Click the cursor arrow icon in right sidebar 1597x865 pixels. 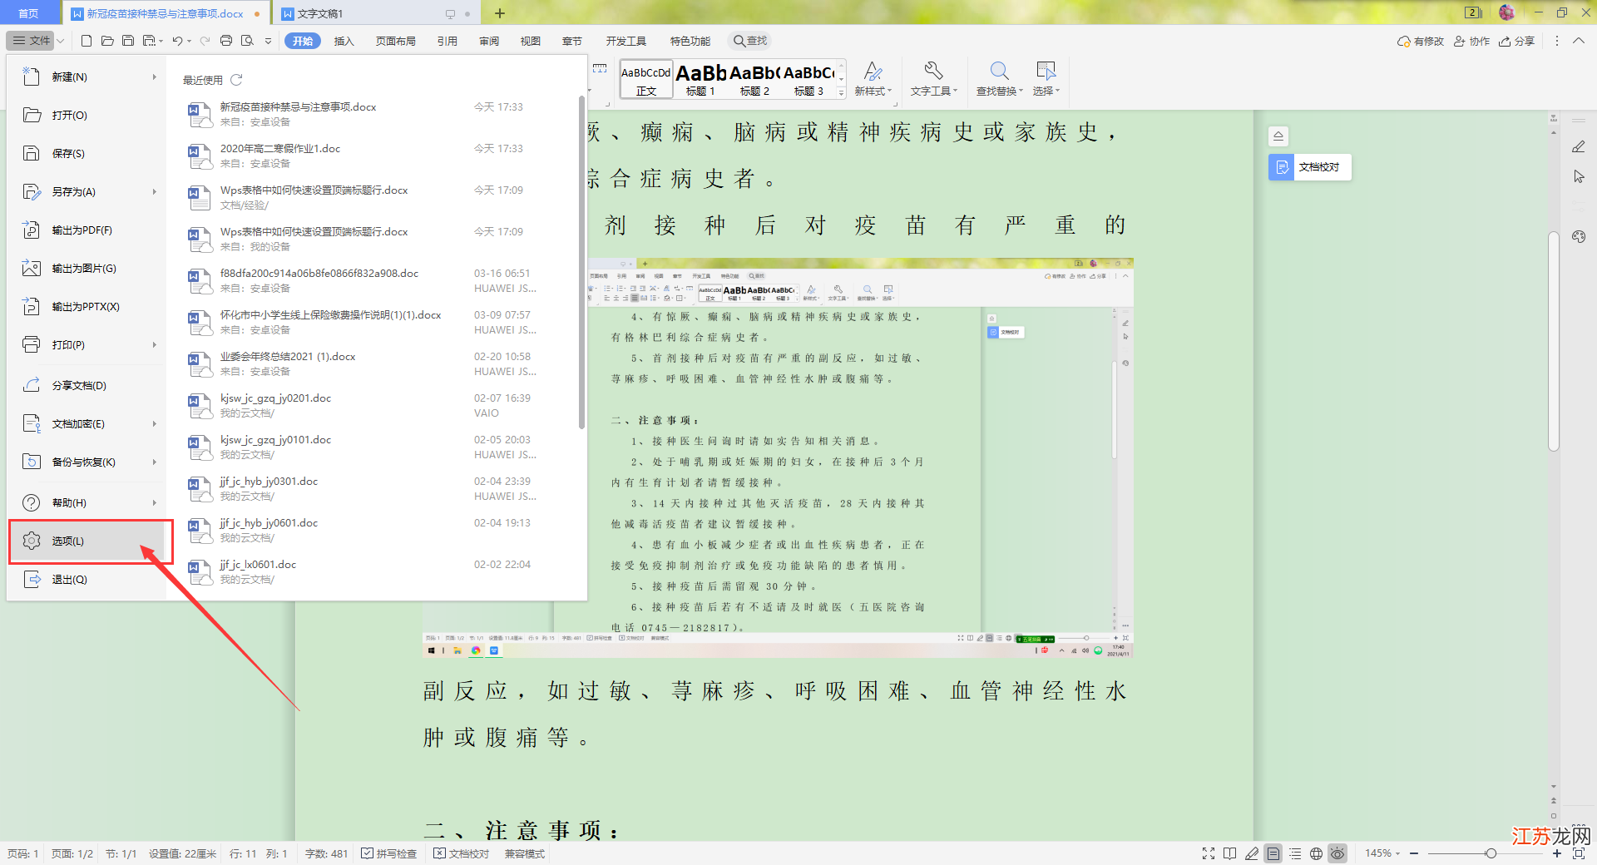(1579, 176)
